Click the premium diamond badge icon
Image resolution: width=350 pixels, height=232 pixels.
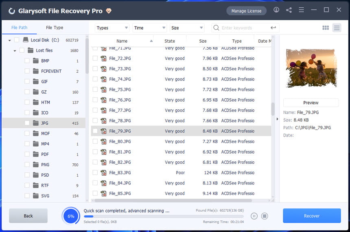pos(109,11)
